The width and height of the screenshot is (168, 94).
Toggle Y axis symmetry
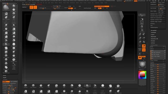[103, 8]
